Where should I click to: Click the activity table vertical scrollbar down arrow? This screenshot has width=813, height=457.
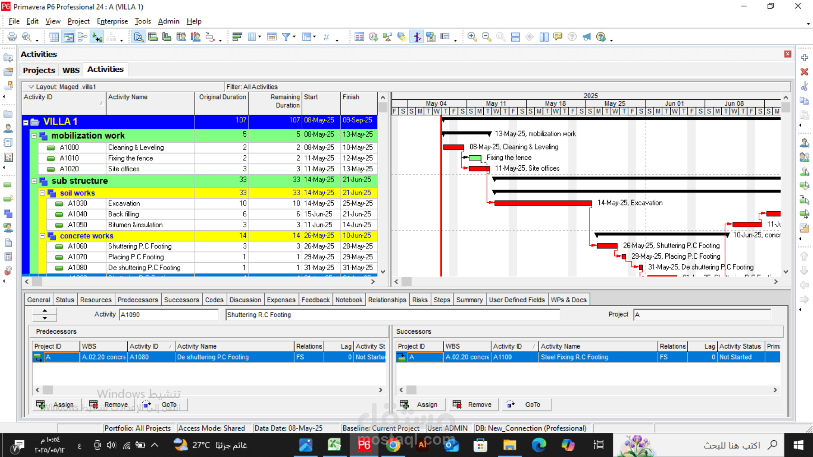tap(383, 272)
